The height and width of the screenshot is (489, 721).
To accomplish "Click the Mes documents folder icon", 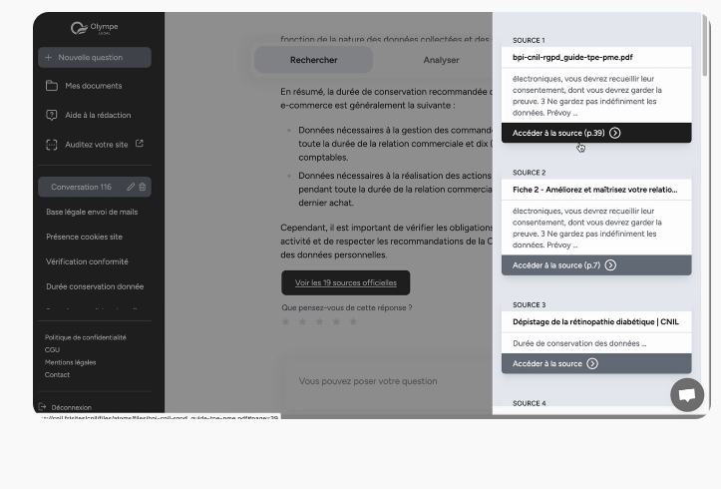I will coord(52,86).
